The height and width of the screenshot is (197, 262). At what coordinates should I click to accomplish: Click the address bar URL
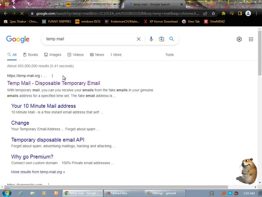tap(118, 13)
